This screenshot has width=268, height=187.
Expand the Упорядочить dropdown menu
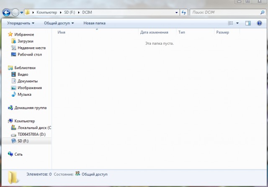click(21, 23)
